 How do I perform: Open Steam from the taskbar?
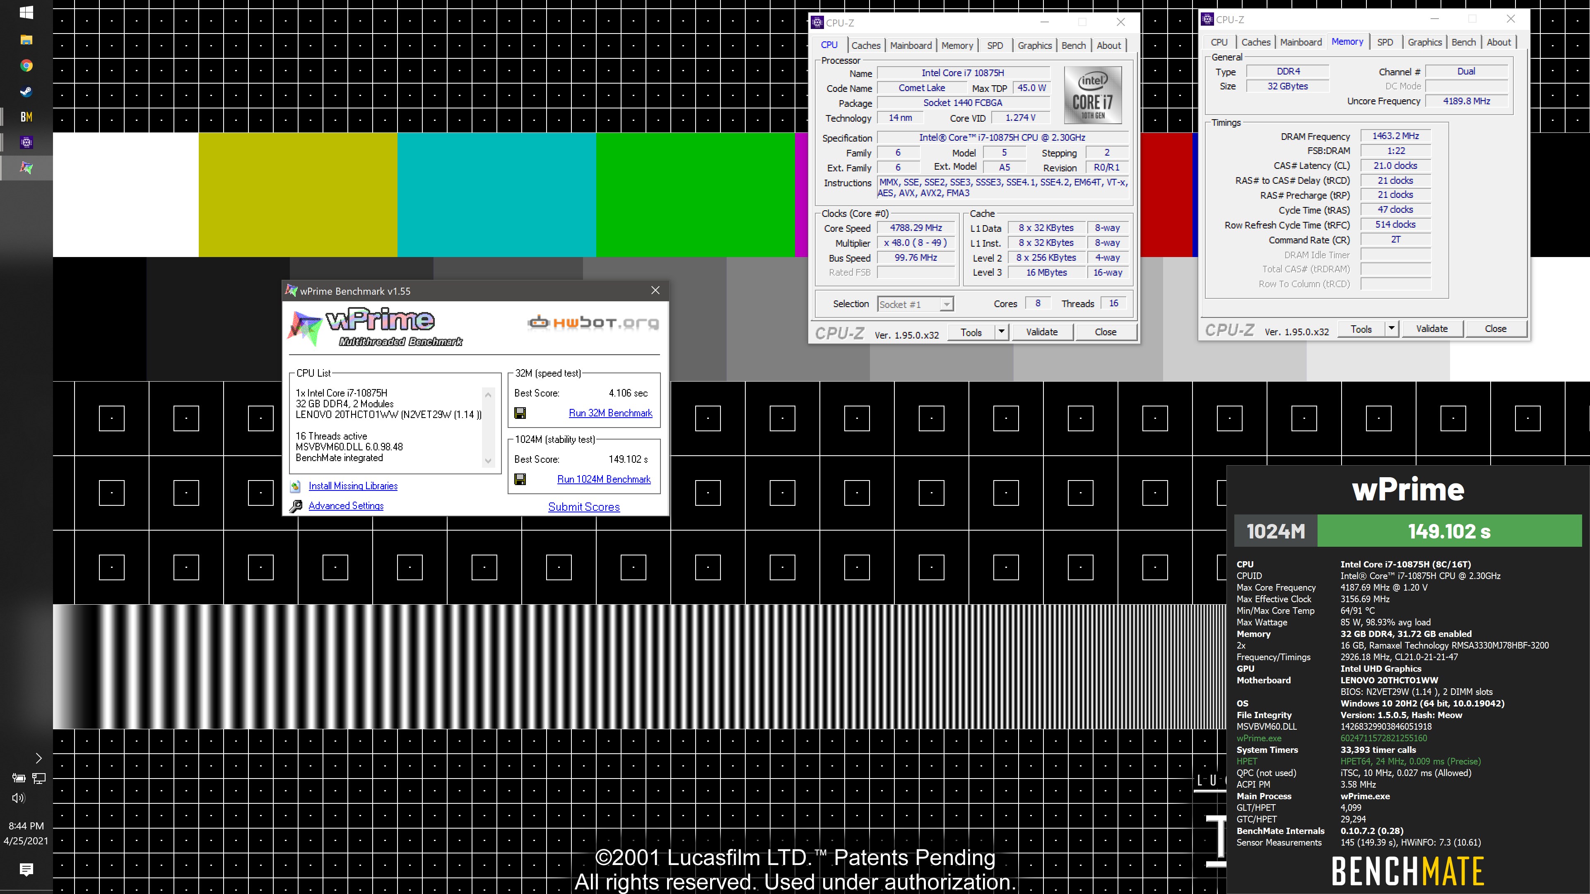[x=26, y=91]
